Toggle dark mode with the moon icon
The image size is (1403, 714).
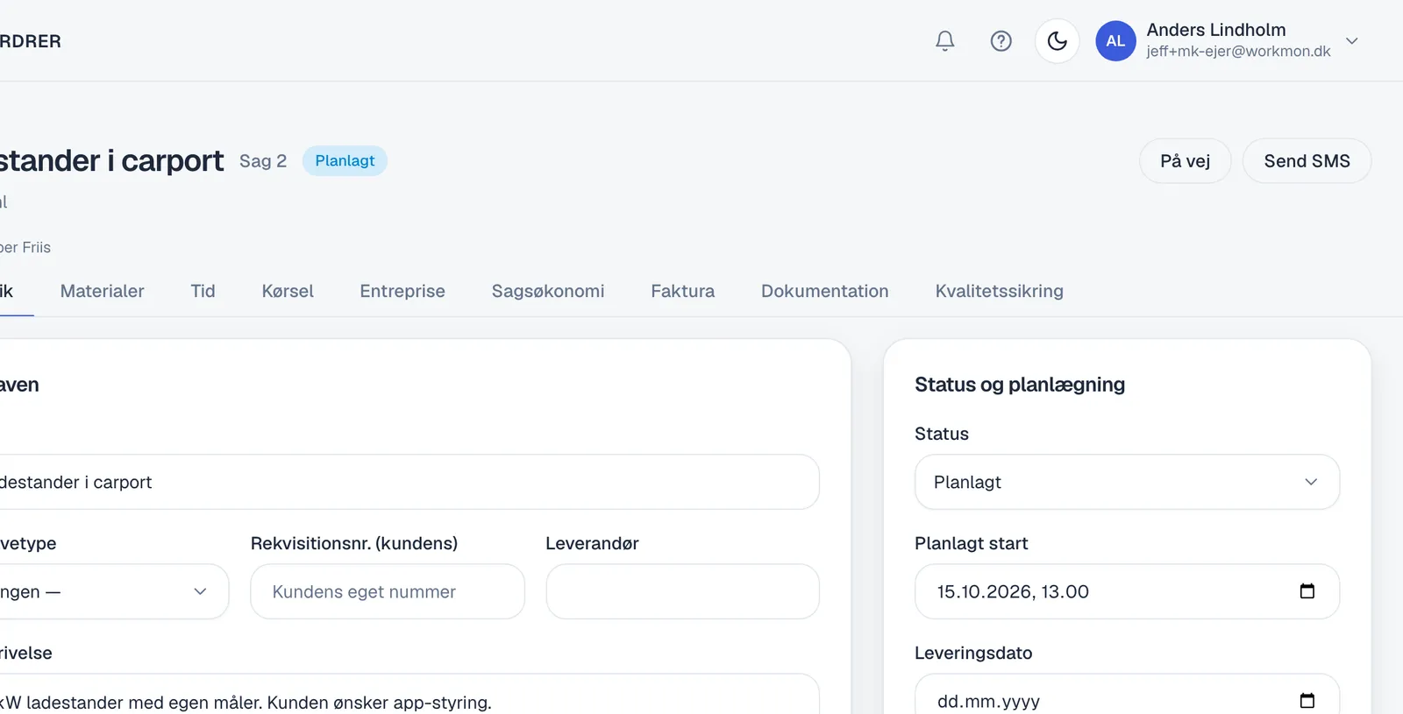1057,41
